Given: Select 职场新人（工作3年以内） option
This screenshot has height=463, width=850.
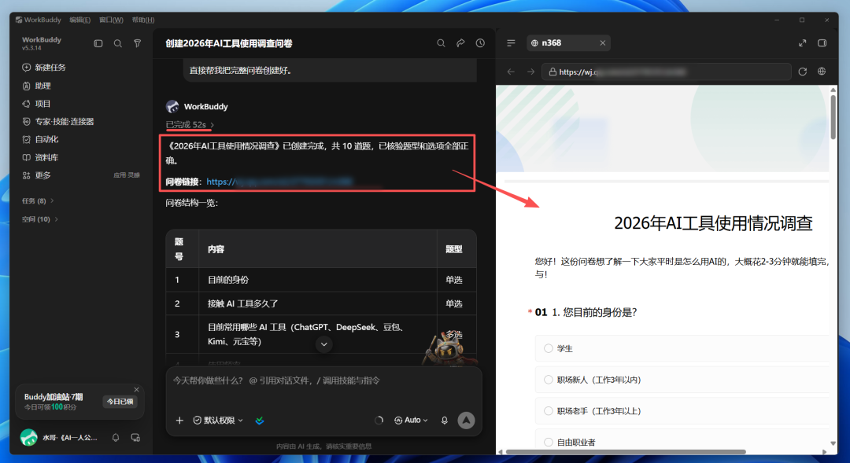Looking at the screenshot, I should pos(549,380).
